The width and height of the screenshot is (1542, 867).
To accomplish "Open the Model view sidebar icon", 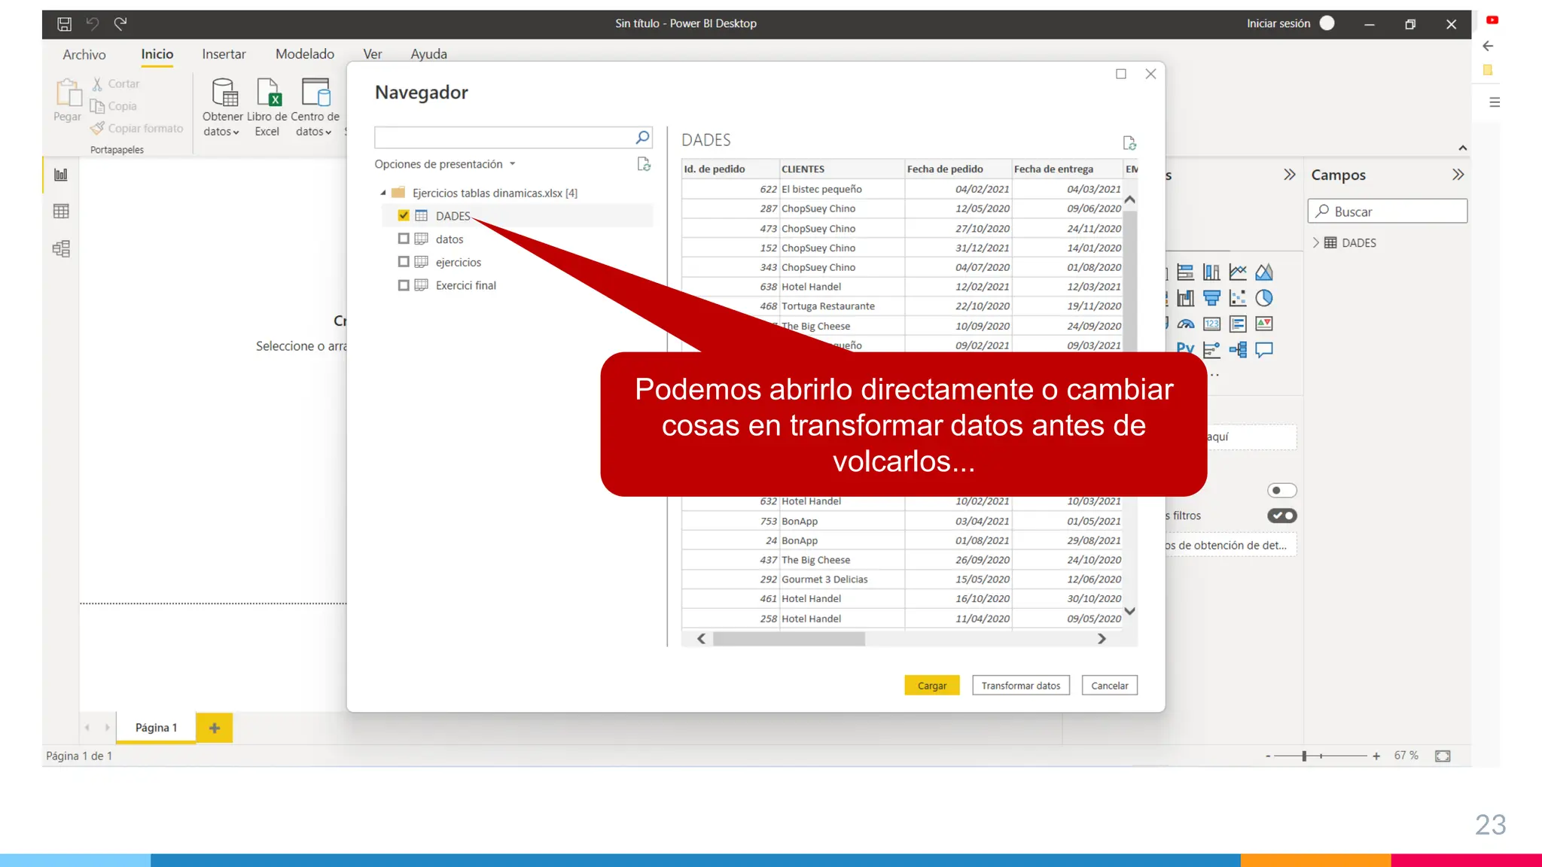I will (x=61, y=248).
